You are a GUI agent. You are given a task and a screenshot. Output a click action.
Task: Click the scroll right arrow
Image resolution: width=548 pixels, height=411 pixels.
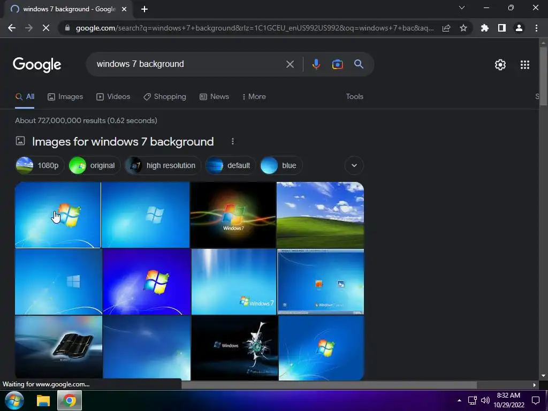(x=535, y=385)
